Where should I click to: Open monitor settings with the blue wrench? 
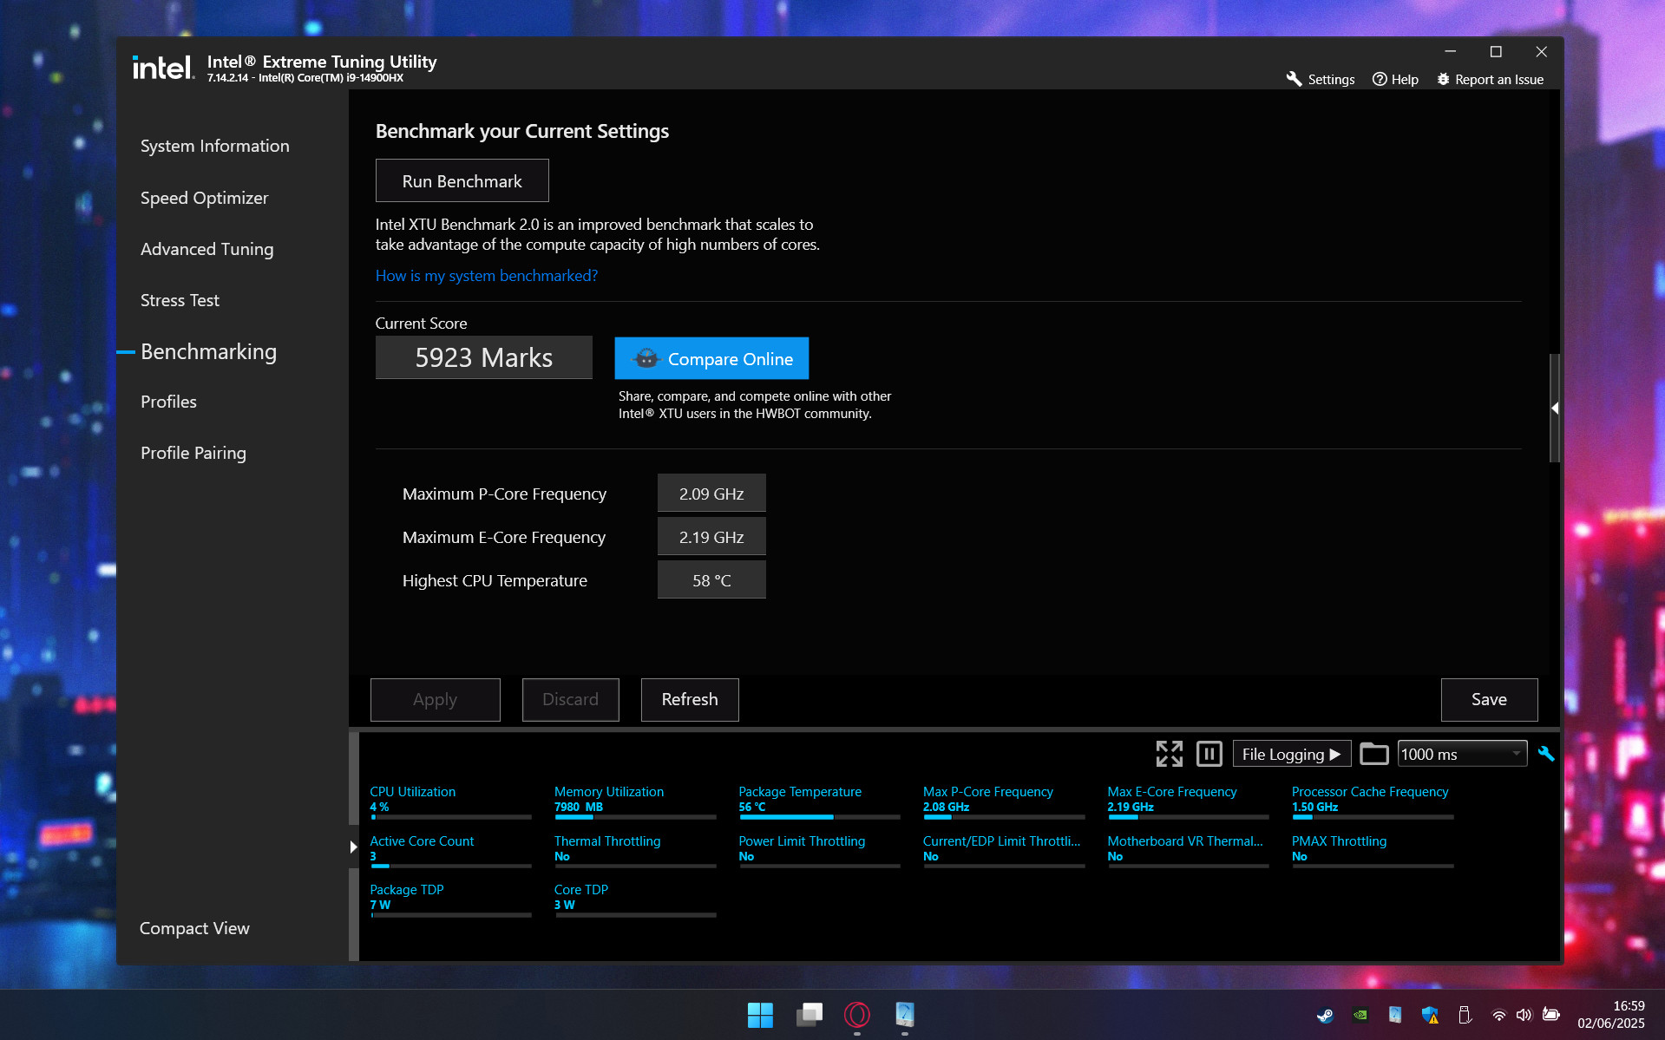[1545, 754]
